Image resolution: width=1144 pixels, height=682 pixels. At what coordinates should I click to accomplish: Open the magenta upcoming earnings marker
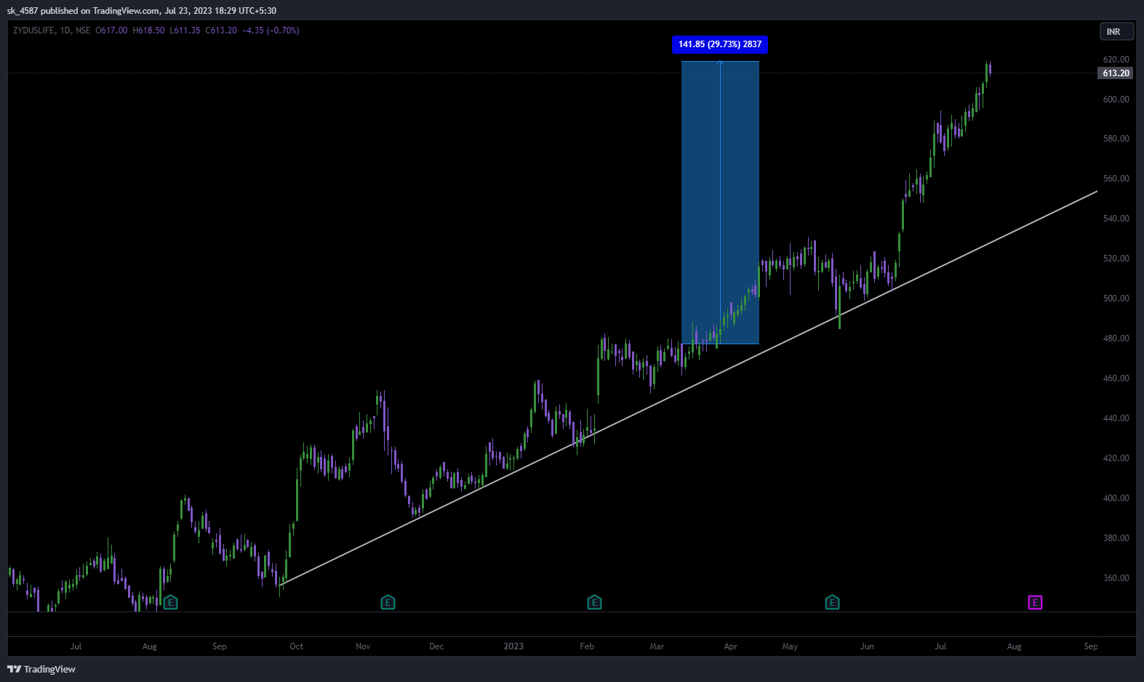point(1035,602)
